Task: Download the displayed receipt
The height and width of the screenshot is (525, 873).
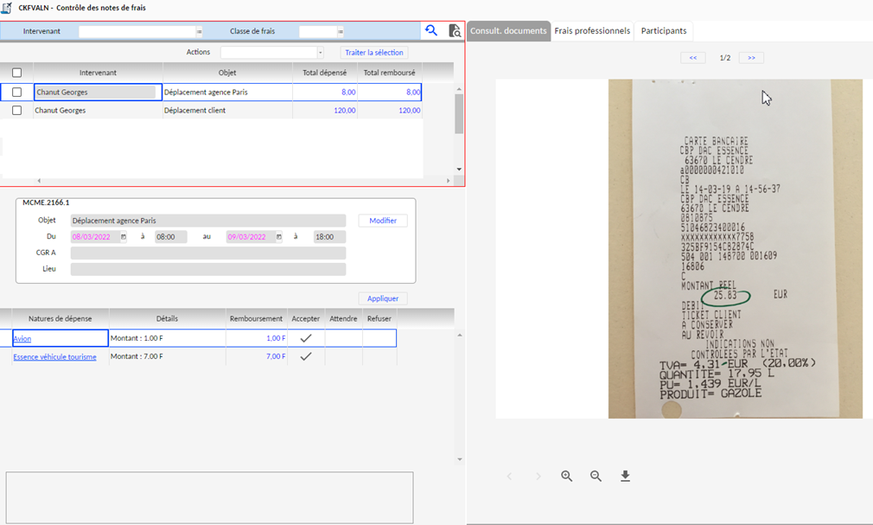Action: point(625,477)
